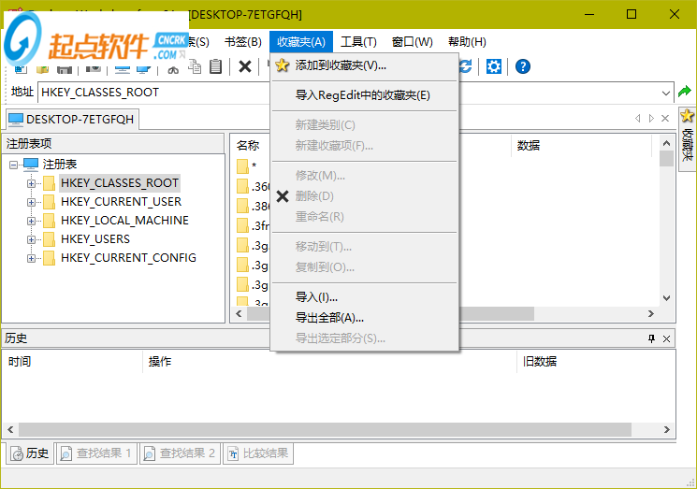697x489 pixels.
Task: Click the disabled 删除(D) entry
Action: [365, 195]
